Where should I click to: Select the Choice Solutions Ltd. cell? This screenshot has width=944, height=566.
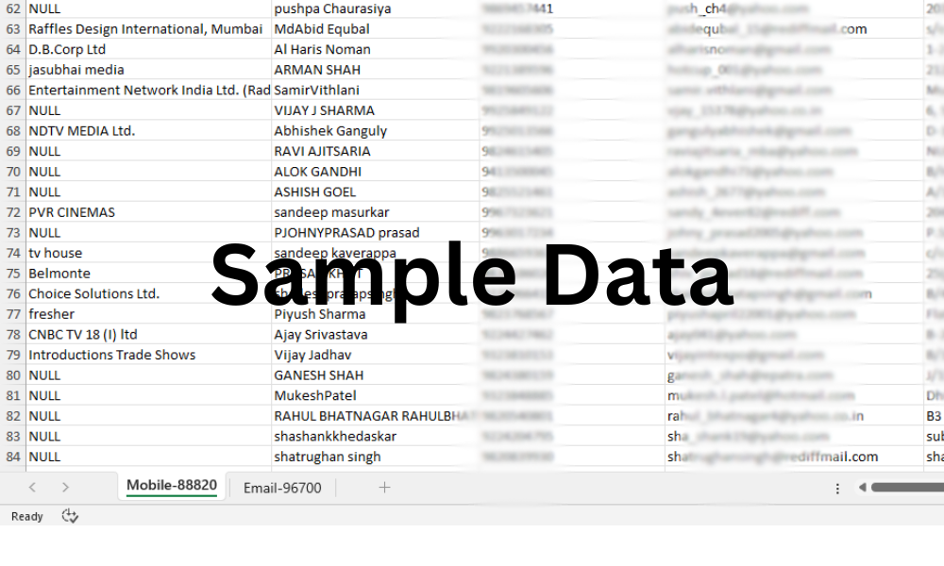pos(149,293)
